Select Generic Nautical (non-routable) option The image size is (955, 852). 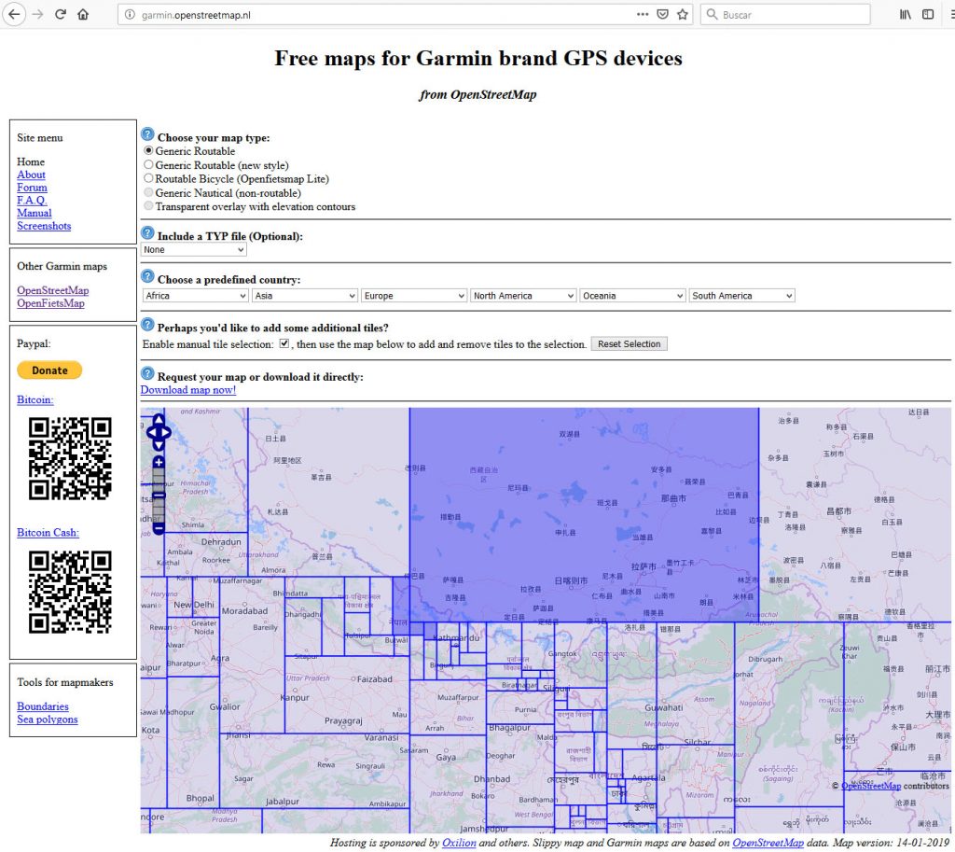(148, 192)
